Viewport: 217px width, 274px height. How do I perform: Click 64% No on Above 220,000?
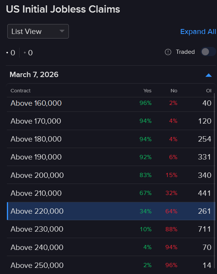point(171,211)
